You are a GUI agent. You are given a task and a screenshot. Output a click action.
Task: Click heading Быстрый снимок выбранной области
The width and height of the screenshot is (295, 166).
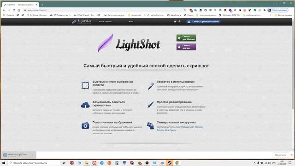pyautogui.click(x=112, y=83)
